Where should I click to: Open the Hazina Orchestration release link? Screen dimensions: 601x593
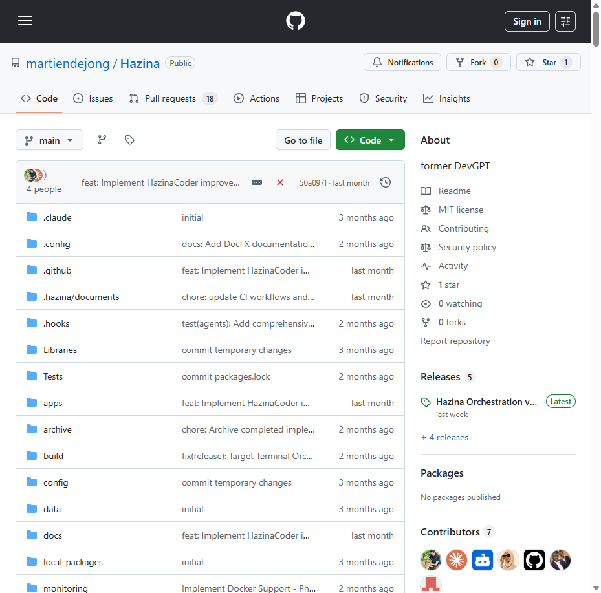pos(486,402)
